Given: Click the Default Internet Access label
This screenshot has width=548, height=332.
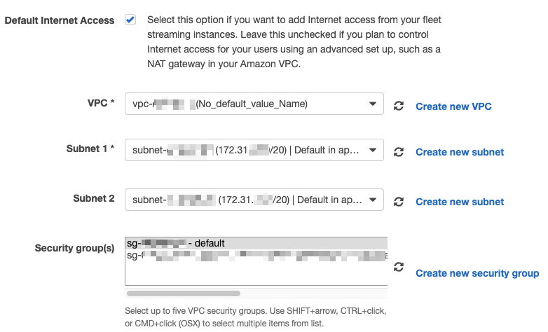Looking at the screenshot, I should [x=60, y=20].
